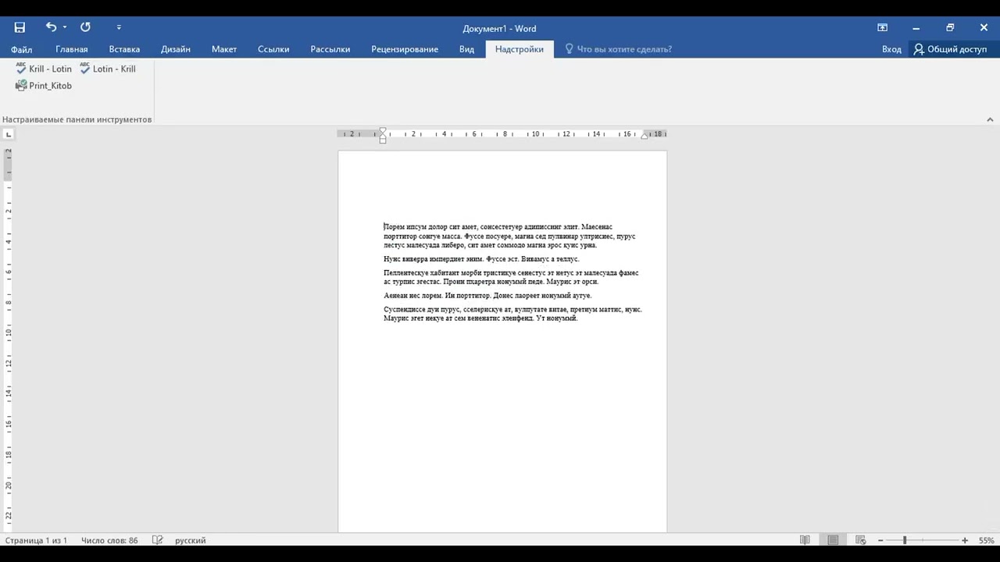Switch to the Рассылки tab
This screenshot has width=1000, height=562.
click(330, 49)
